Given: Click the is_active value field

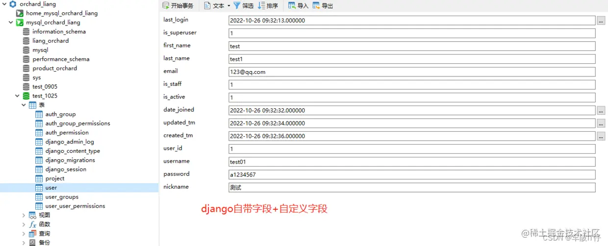Looking at the screenshot, I should coord(412,98).
